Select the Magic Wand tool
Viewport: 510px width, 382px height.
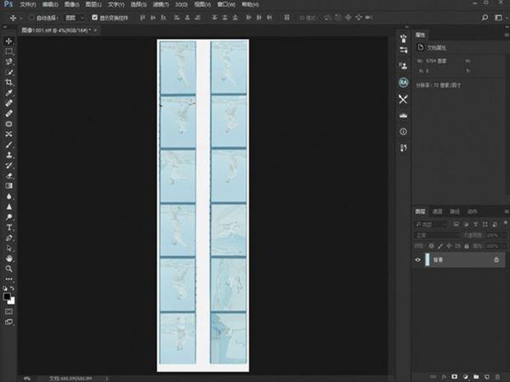pos(8,72)
